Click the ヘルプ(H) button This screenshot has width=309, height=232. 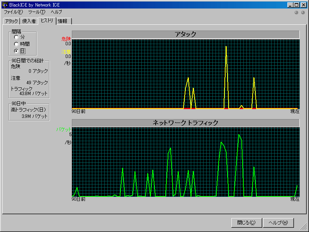click(278, 223)
